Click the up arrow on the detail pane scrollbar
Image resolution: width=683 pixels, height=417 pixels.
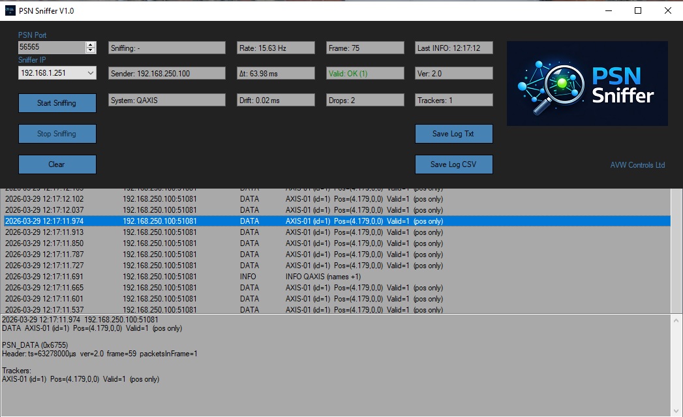[x=677, y=320]
